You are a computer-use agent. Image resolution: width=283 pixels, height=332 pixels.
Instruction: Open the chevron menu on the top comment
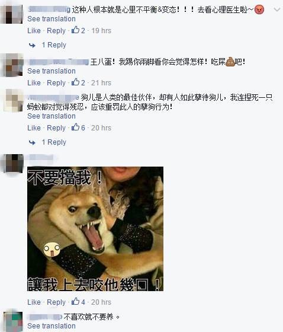[x=277, y=9]
